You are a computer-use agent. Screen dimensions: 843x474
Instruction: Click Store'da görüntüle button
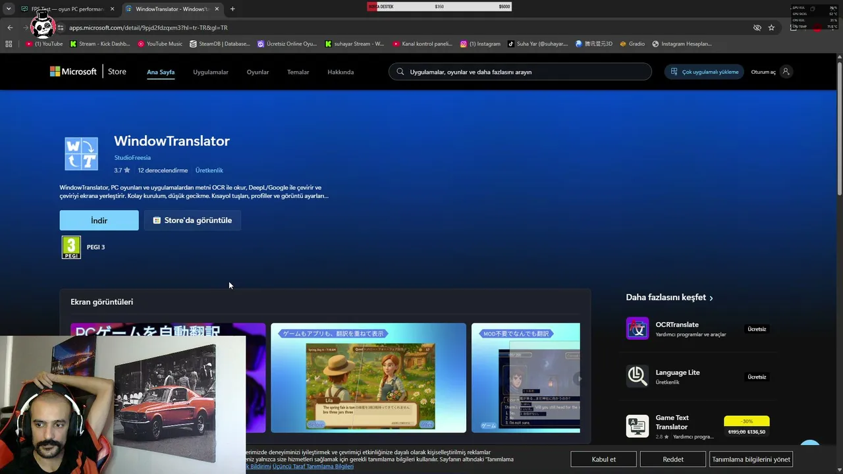[192, 221]
